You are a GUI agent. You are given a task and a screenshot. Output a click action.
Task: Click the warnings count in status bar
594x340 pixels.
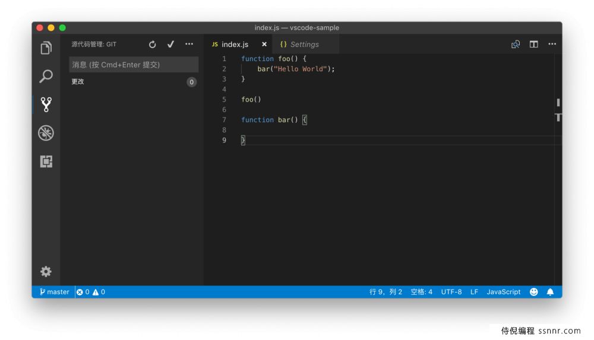pos(99,292)
